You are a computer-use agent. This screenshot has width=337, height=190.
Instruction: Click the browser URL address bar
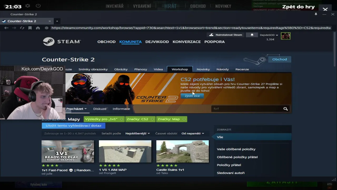(x=191, y=28)
